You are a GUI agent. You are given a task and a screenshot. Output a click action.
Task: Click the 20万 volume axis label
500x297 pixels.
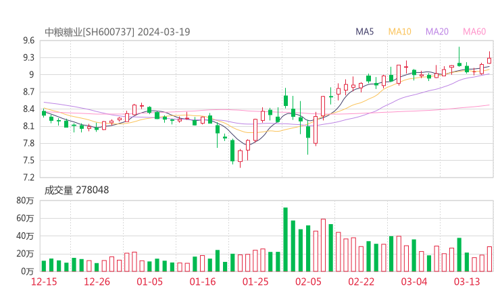point(25,254)
